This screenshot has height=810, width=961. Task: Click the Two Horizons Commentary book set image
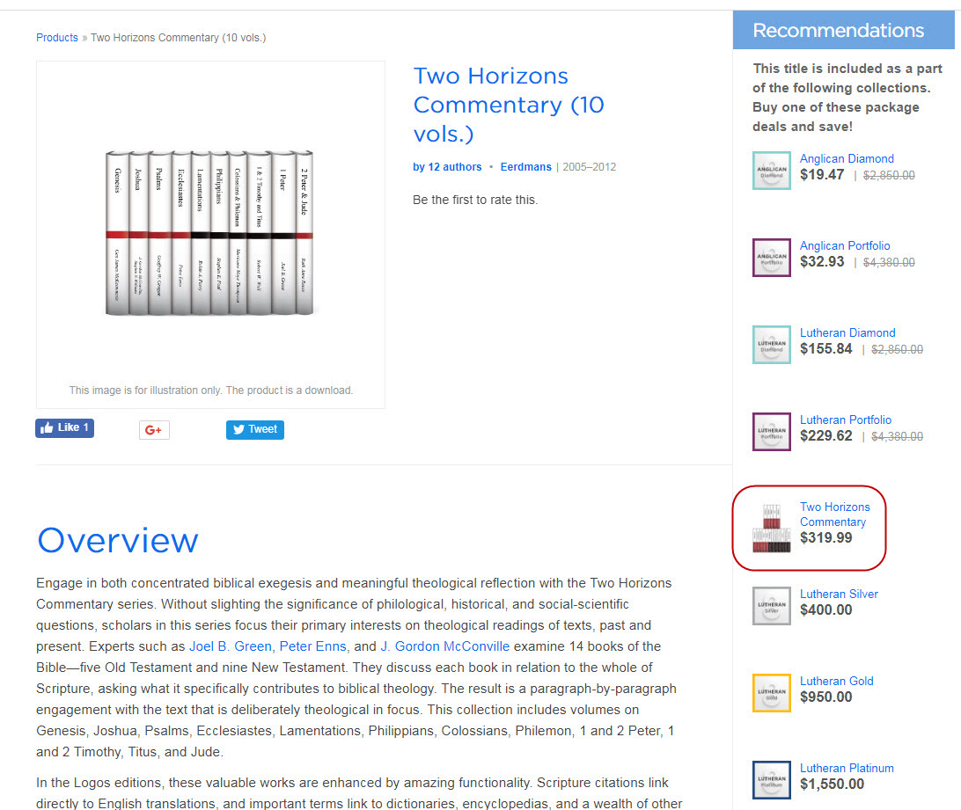coord(209,233)
